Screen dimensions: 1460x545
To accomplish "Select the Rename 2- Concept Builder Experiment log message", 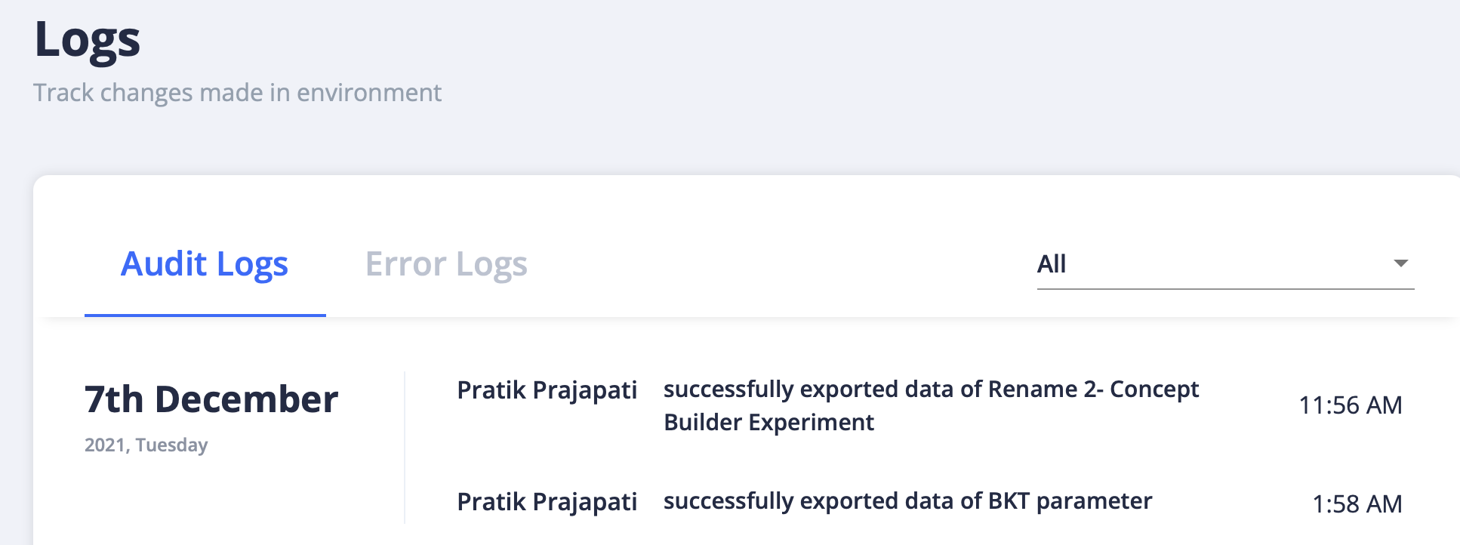I will (930, 406).
